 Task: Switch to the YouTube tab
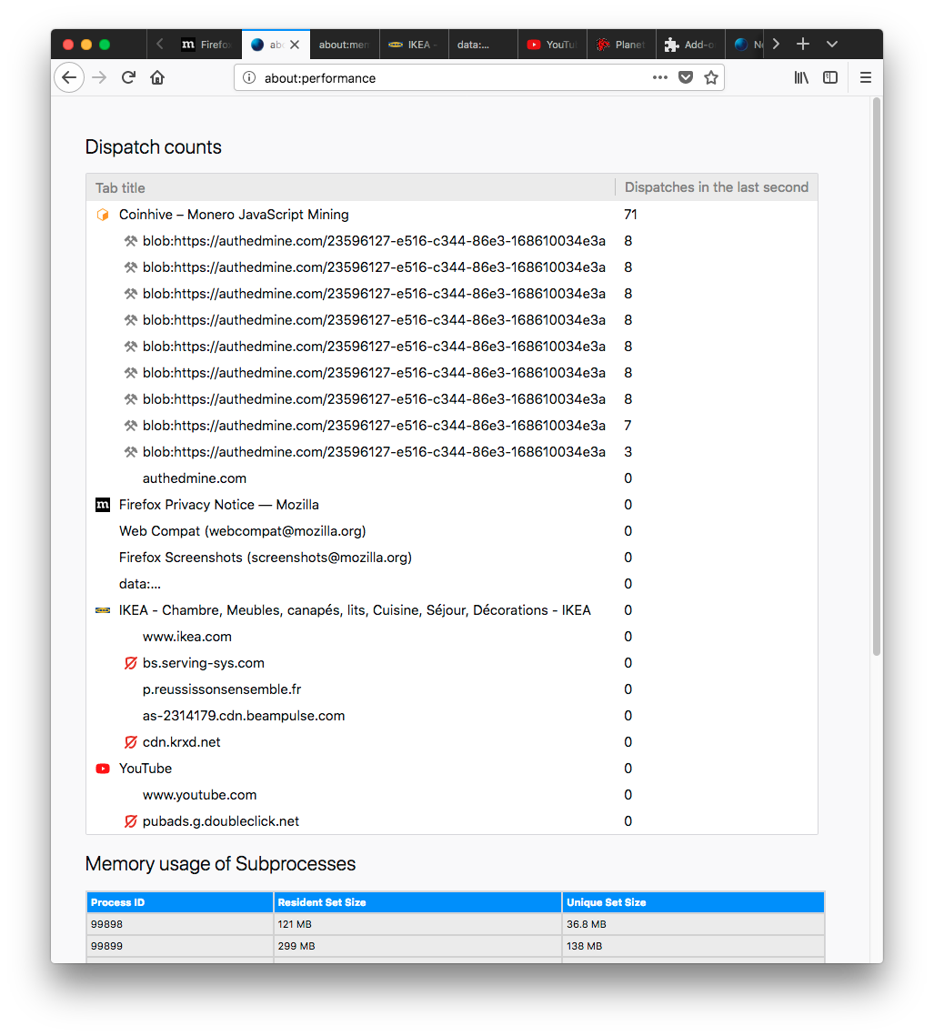coord(551,45)
